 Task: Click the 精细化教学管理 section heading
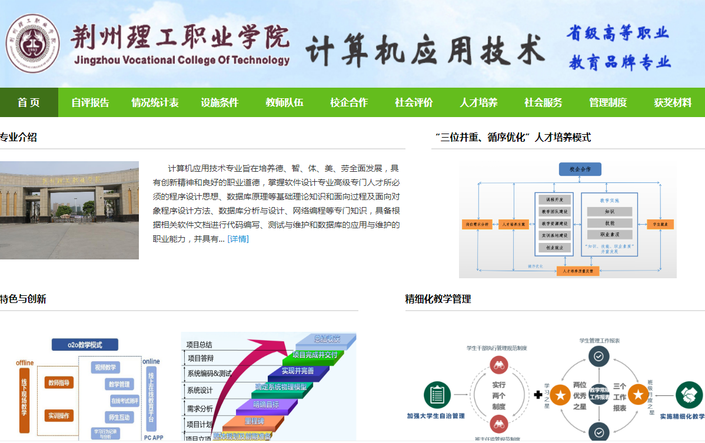coord(438,299)
